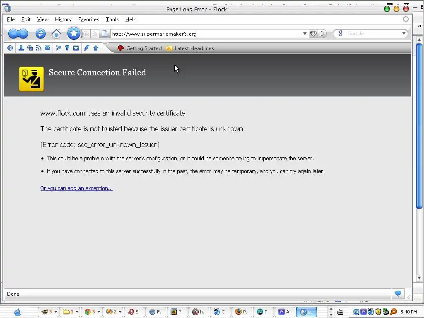Click the taskbar row stepper arrows
Image resolution: width=424 pixels, height=318 pixels.
tap(331, 312)
